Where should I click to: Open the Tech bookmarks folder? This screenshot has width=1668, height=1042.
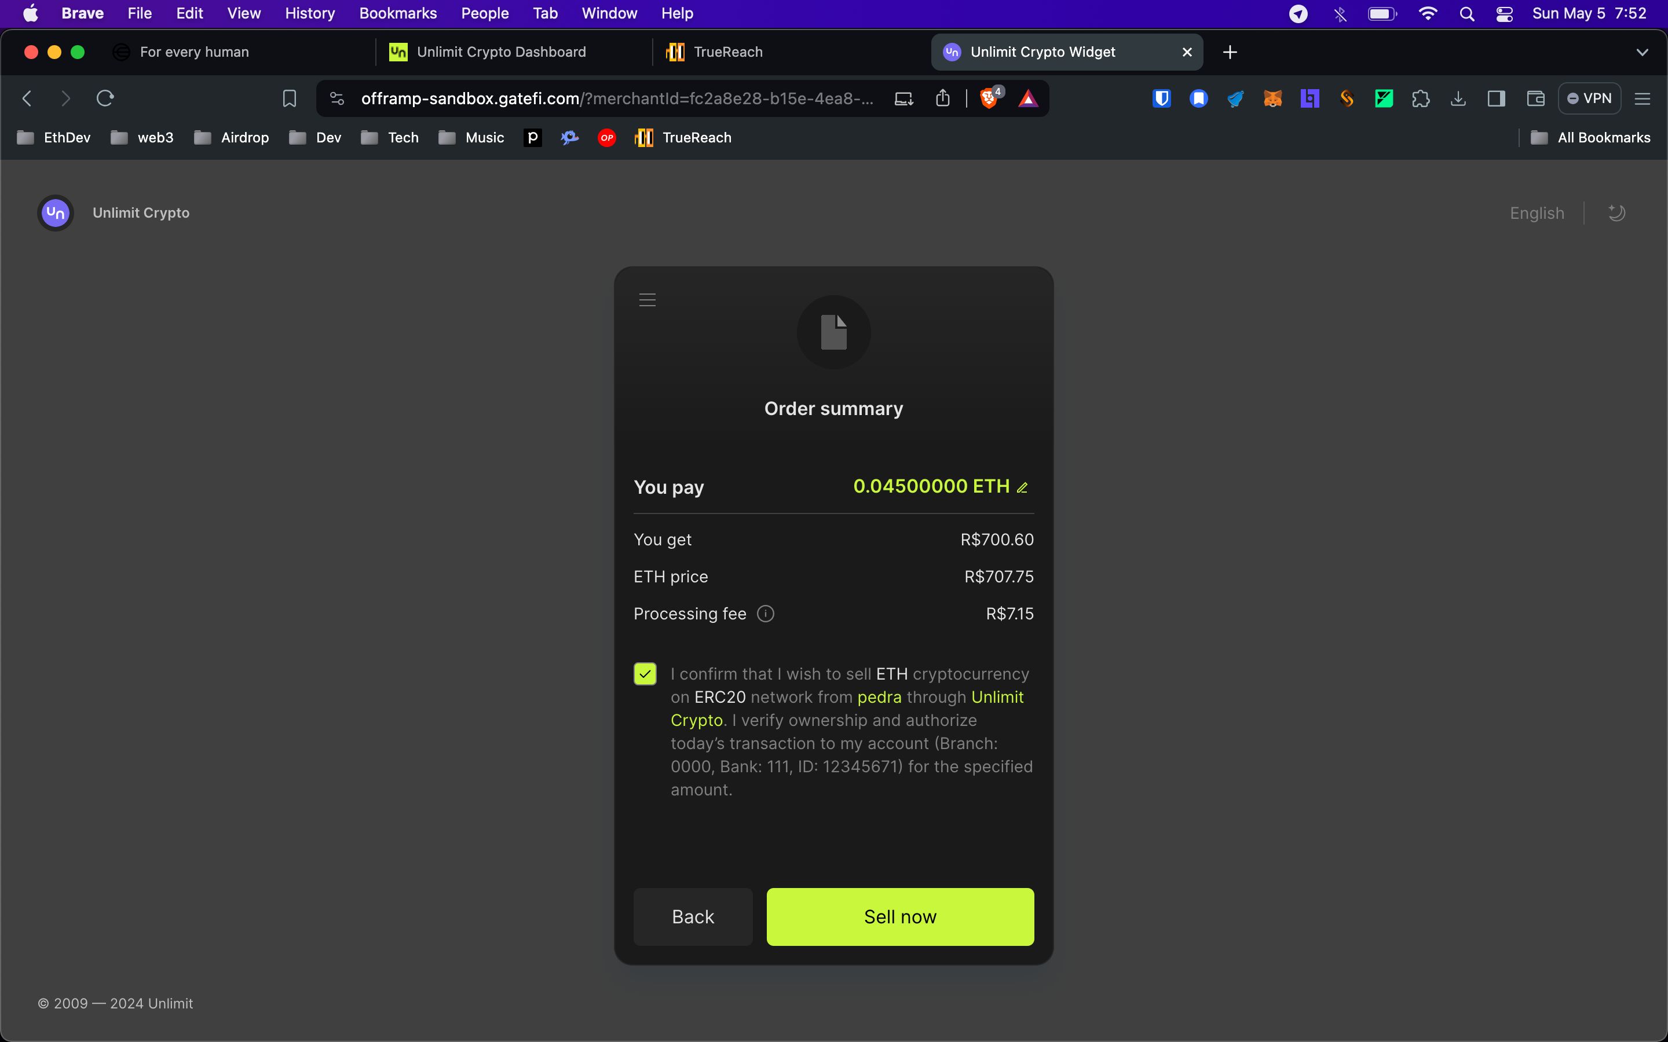[x=389, y=138]
